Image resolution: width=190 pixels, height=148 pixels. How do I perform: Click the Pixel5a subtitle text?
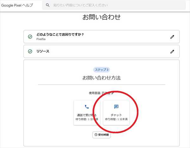(x=41, y=39)
